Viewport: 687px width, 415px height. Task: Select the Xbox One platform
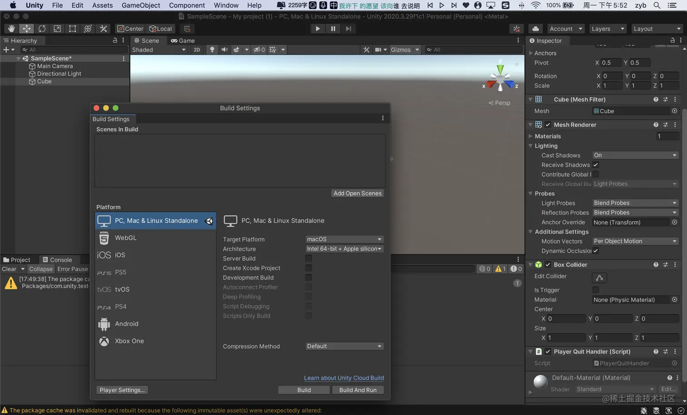tap(155, 341)
